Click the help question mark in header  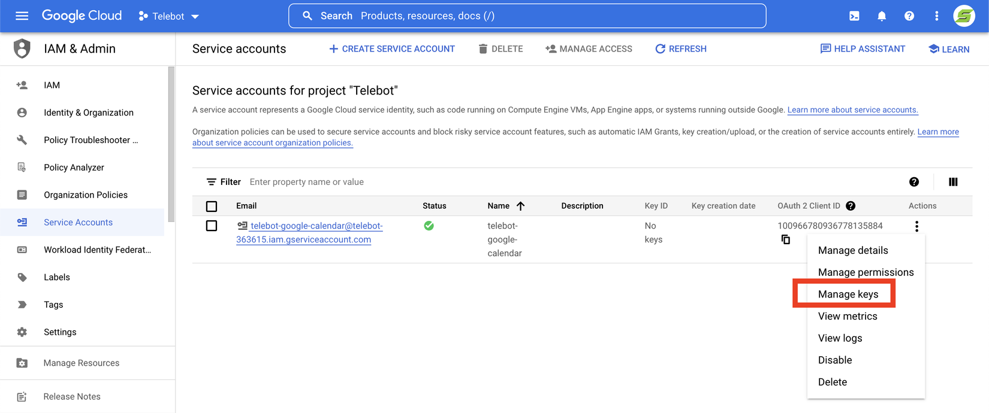pos(909,16)
